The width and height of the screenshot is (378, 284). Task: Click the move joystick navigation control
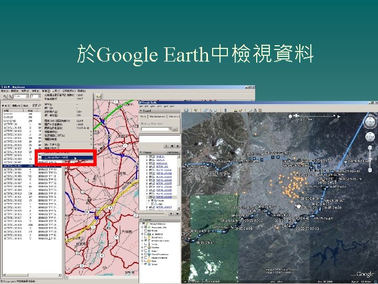click(x=370, y=137)
